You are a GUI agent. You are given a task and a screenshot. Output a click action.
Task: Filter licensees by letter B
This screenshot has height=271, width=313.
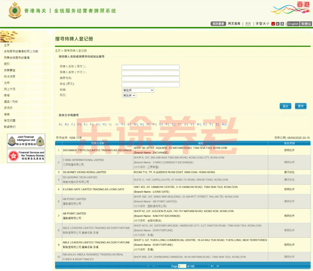coord(66,124)
